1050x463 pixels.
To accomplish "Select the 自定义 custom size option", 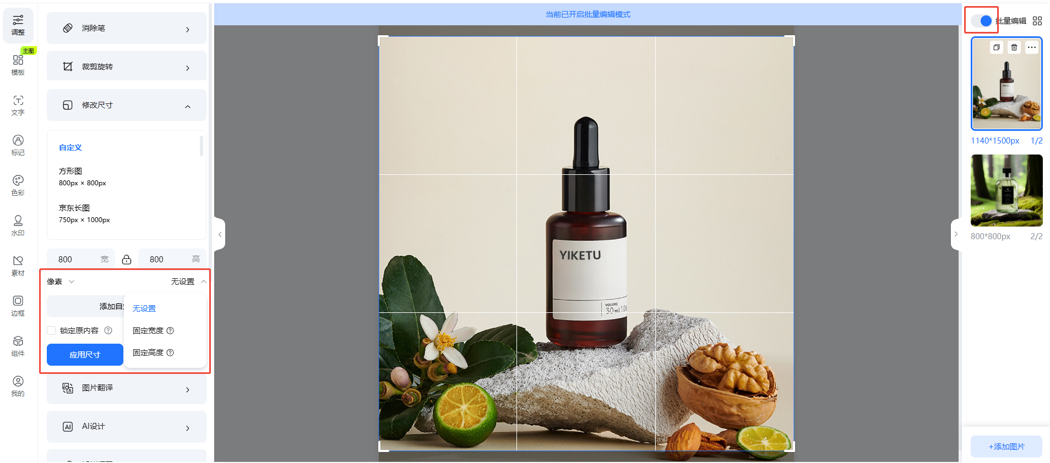I will 70,147.
